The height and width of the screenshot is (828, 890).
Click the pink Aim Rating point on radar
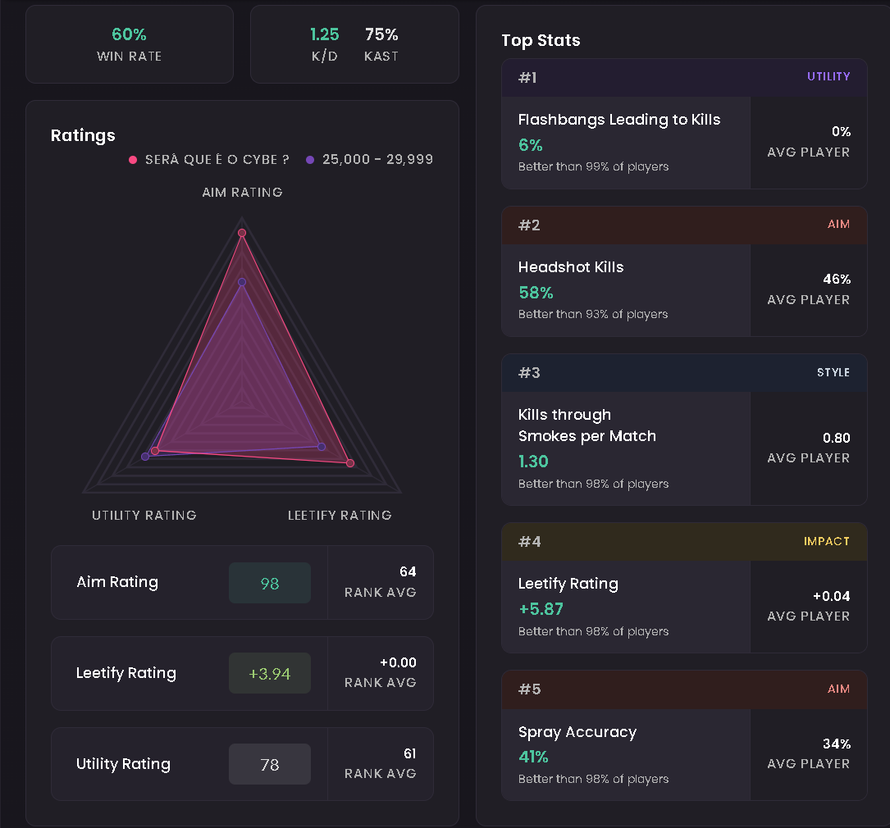(x=242, y=233)
